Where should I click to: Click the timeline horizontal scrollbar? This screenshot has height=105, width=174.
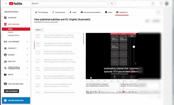(89, 93)
